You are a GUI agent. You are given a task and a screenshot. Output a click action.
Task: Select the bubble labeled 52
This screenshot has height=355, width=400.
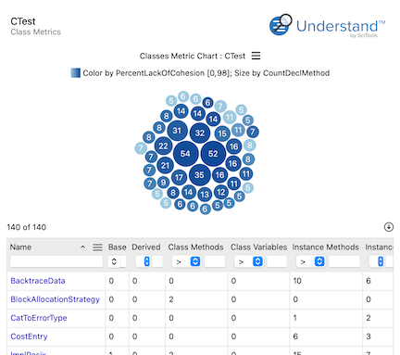[x=213, y=154]
